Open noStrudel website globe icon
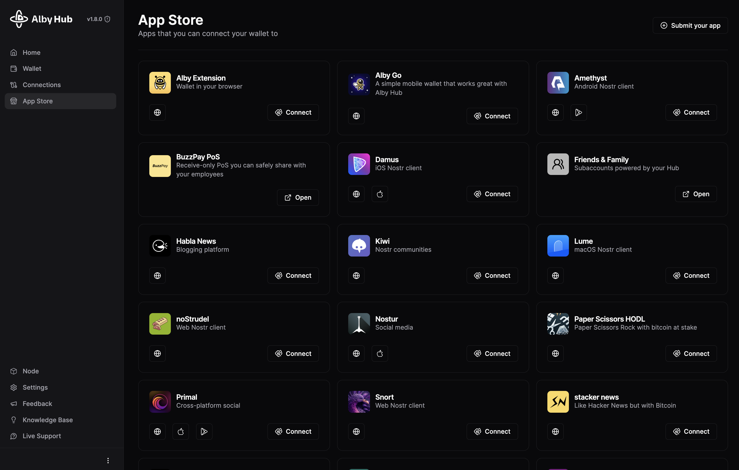The height and width of the screenshot is (470, 739). (x=157, y=353)
